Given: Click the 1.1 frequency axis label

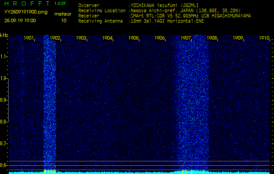Looking at the screenshot, I should [x=3, y=57].
